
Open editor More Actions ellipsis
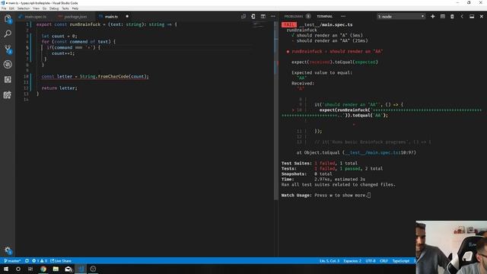coord(272,17)
